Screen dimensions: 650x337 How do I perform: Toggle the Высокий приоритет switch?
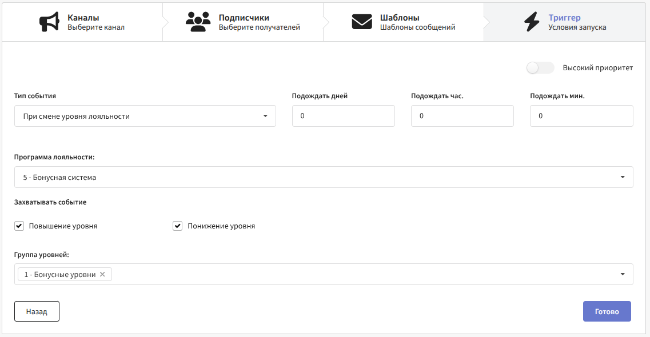[540, 68]
